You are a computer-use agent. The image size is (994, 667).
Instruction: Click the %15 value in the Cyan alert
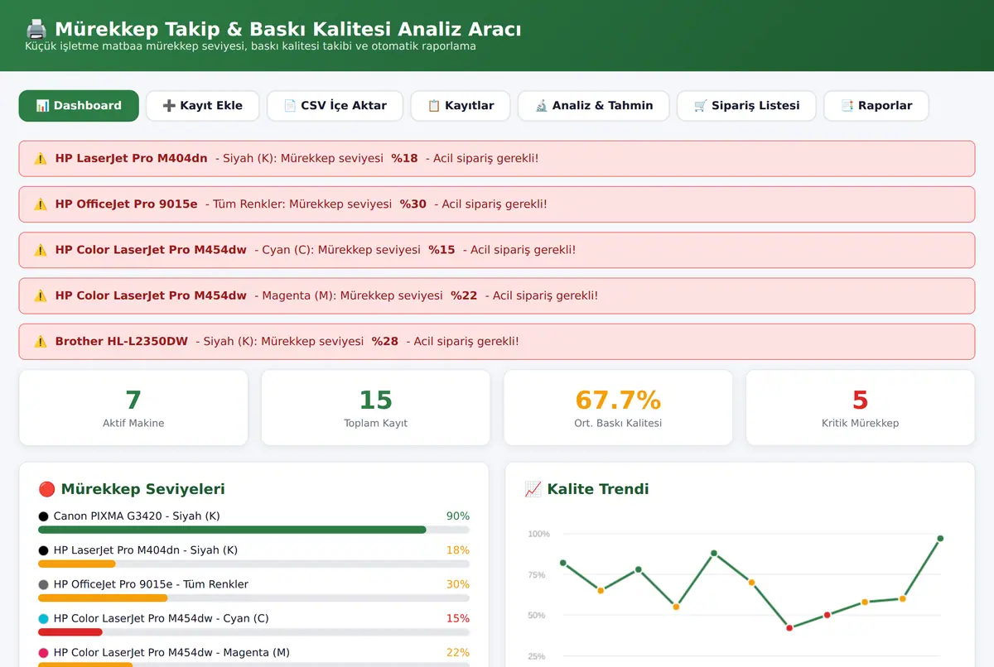pyautogui.click(x=442, y=250)
